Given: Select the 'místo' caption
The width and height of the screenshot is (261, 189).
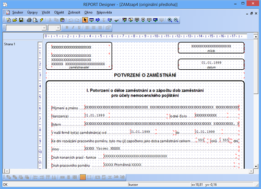Looking at the screenshot, I should point(211,51).
